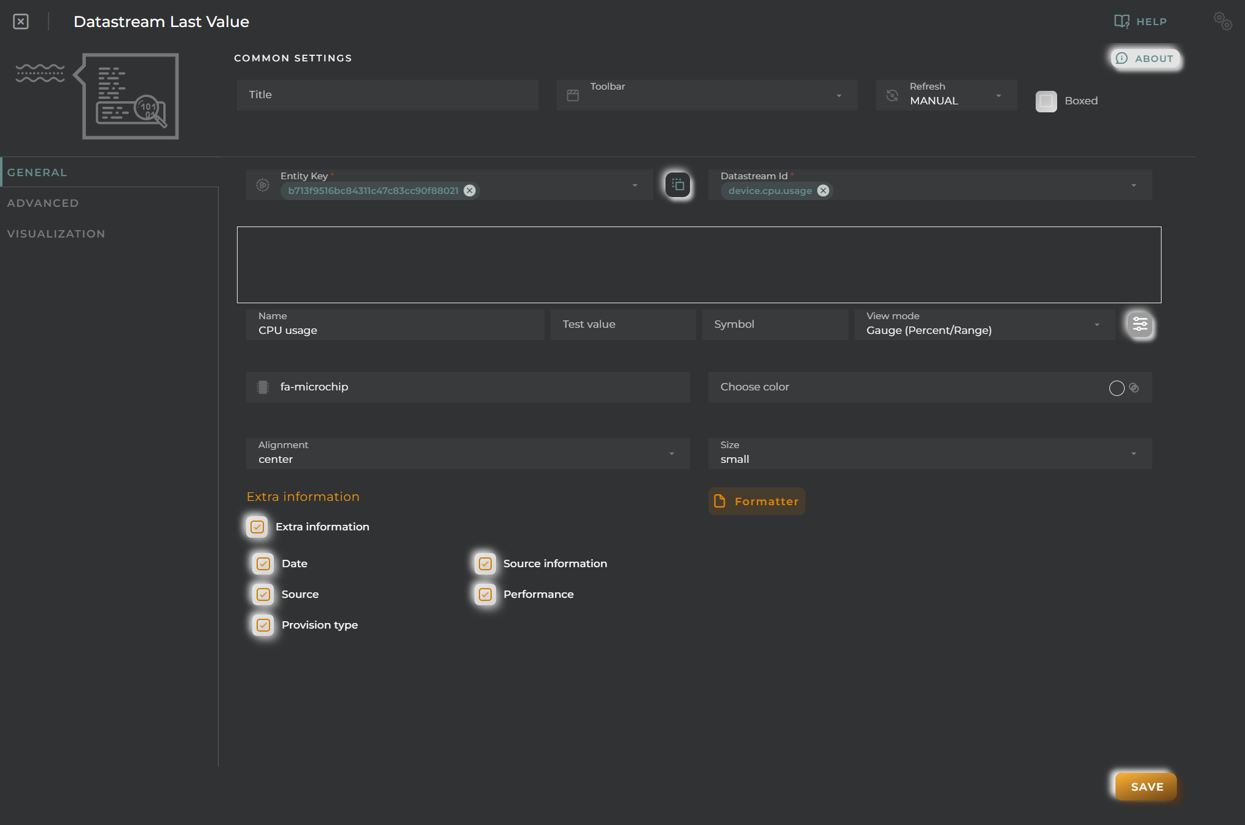The width and height of the screenshot is (1245, 825).
Task: Toggle the Boxed checkbox
Action: coord(1046,101)
